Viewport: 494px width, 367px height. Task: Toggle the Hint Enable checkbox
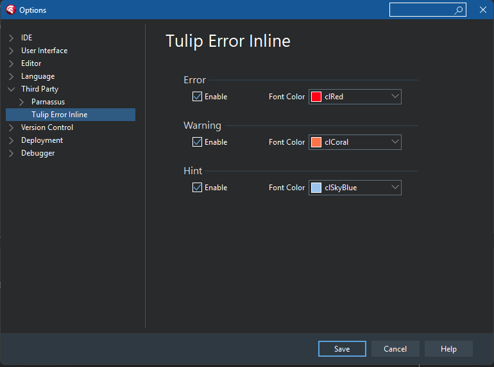click(197, 188)
